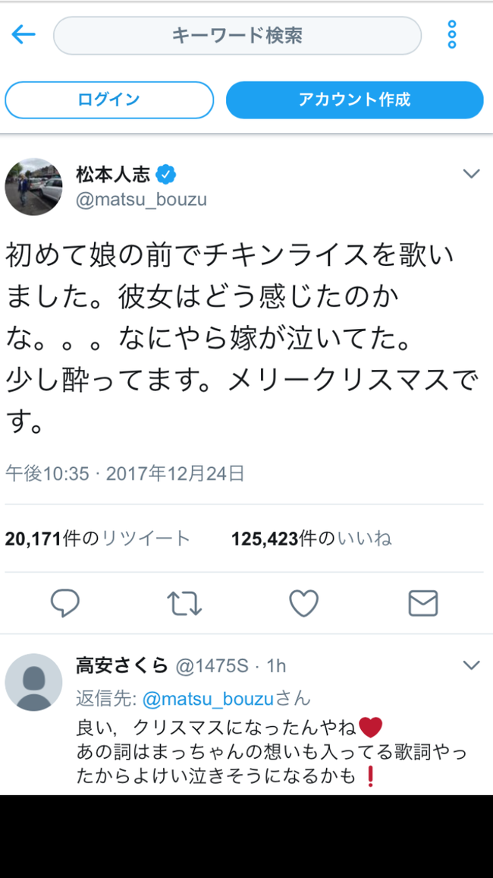
Task: Click the reply speech bubble icon
Action: 65,604
